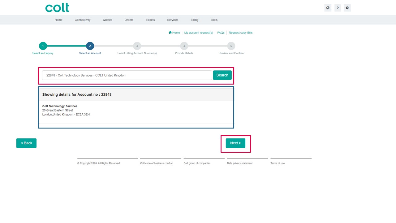Screen dimensions: 396x223
Task: Select step 5 circle in progress bar
Action: pos(231,46)
